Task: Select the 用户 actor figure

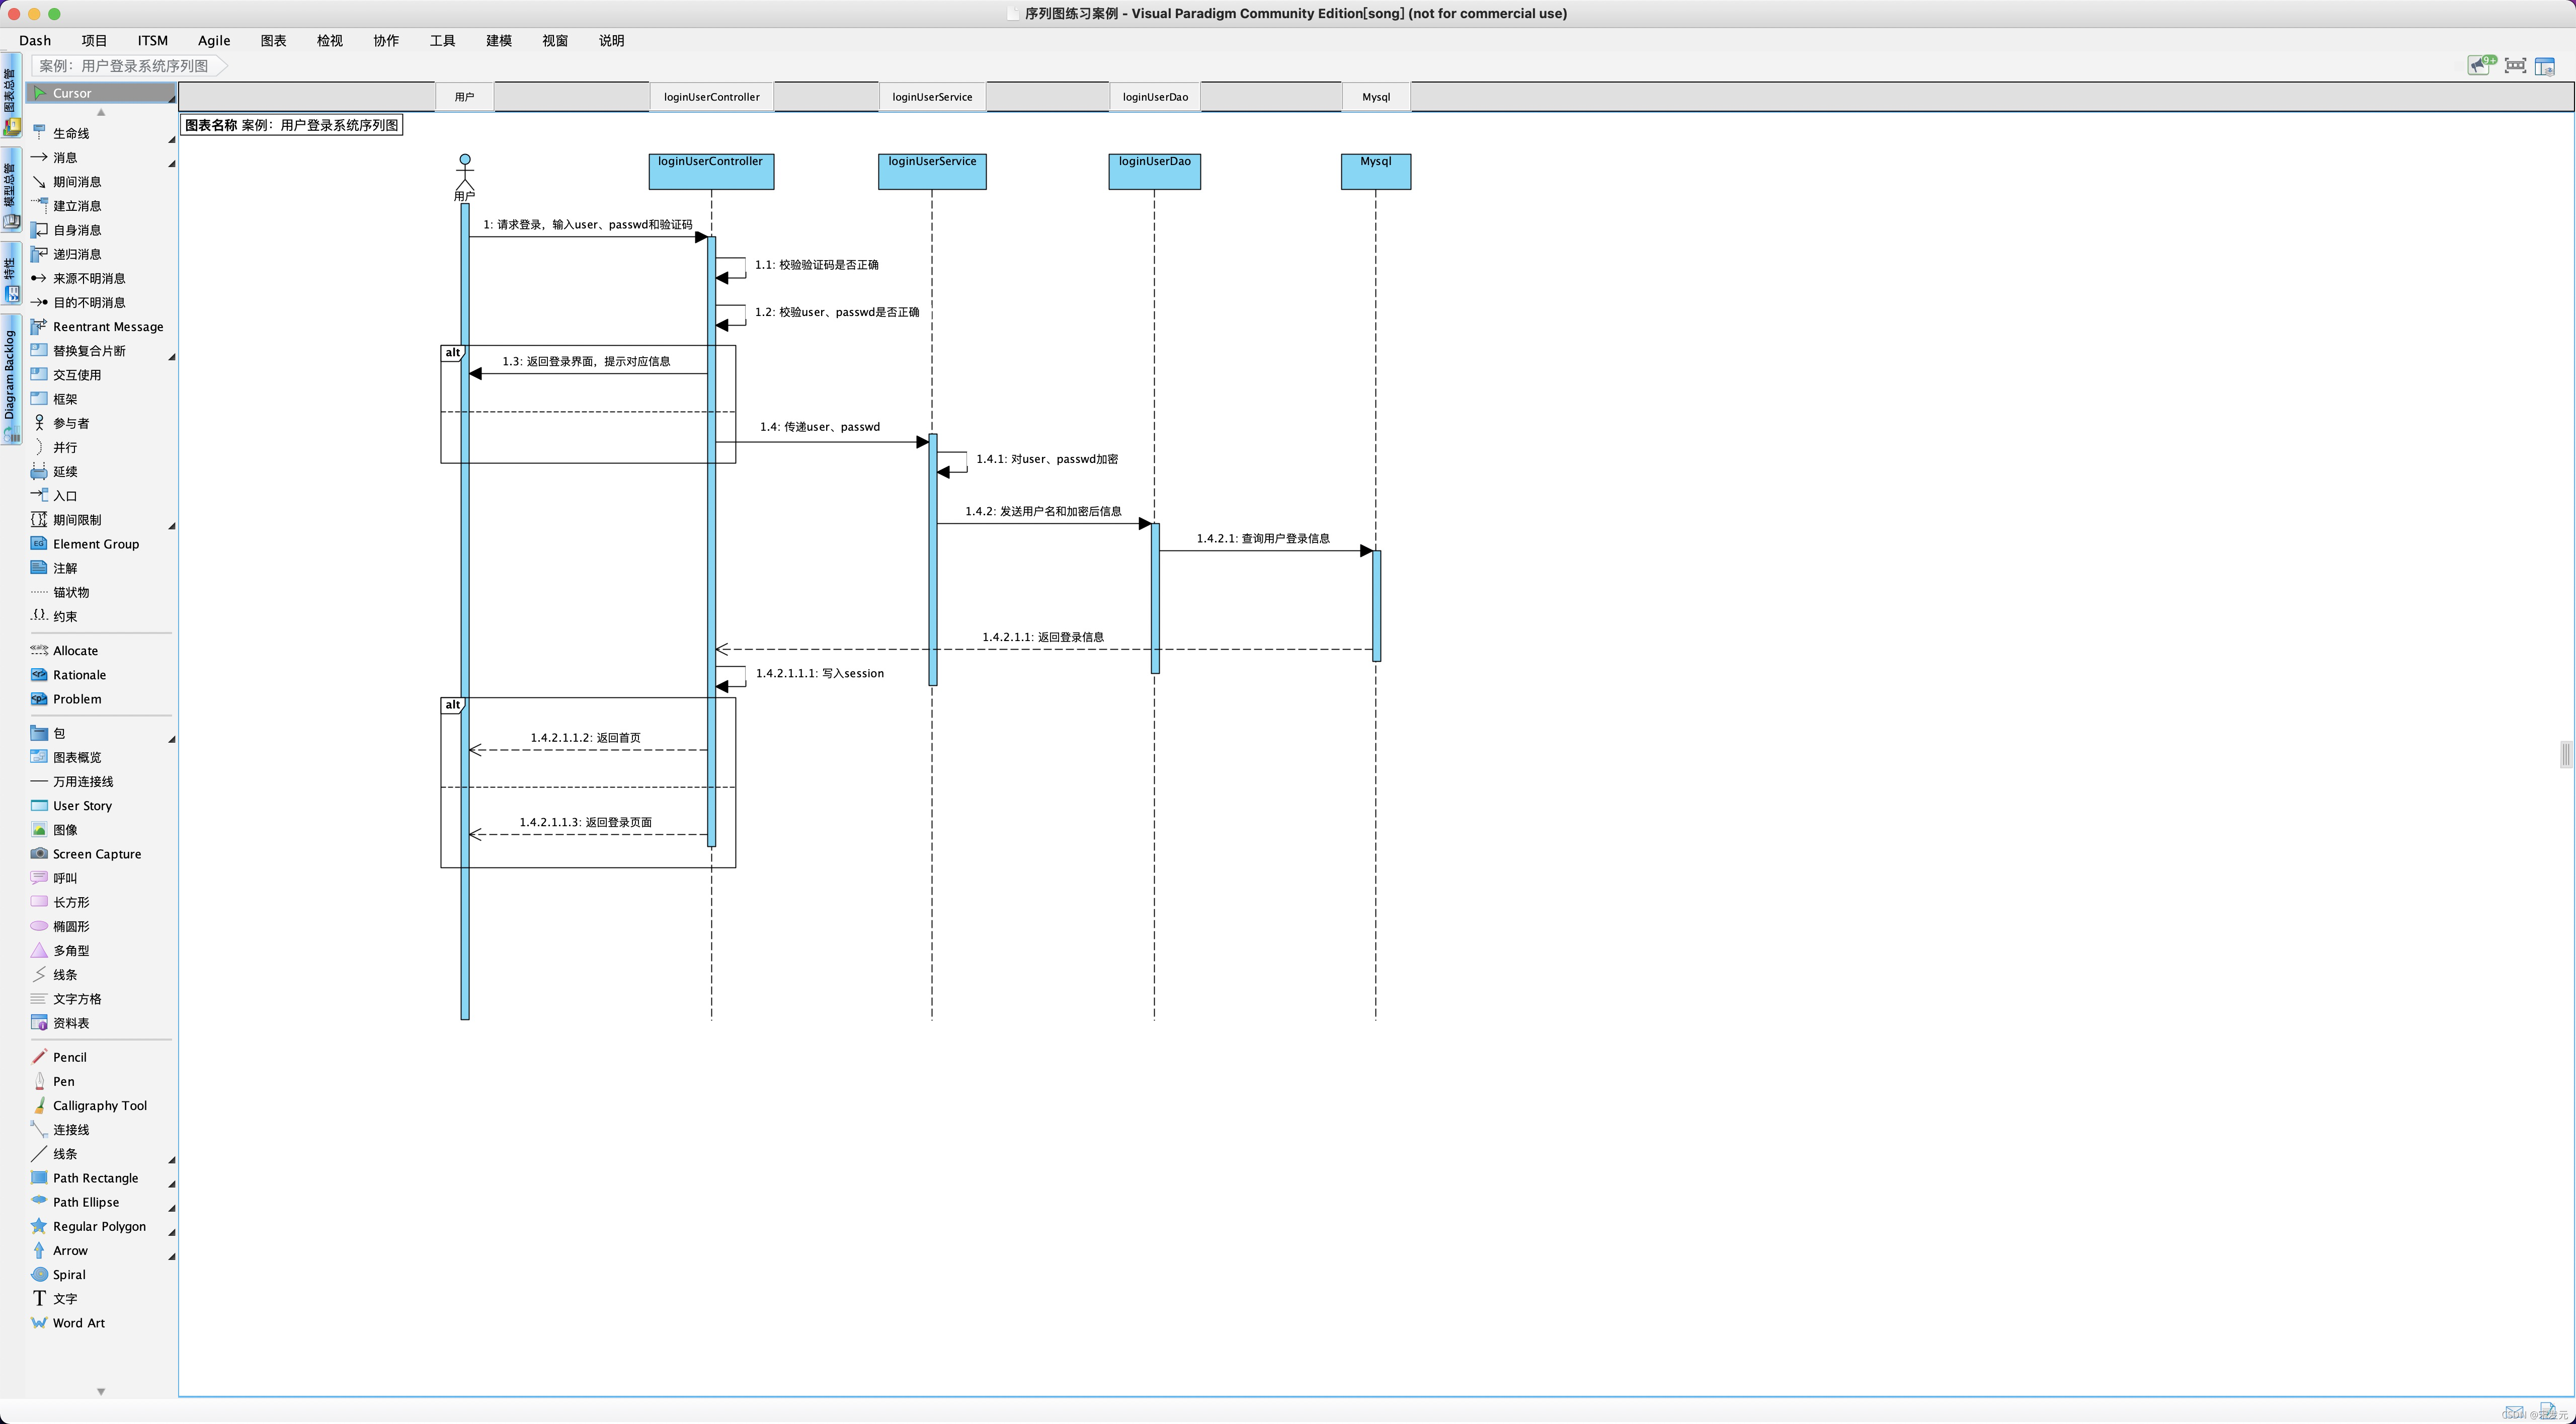Action: tap(464, 177)
